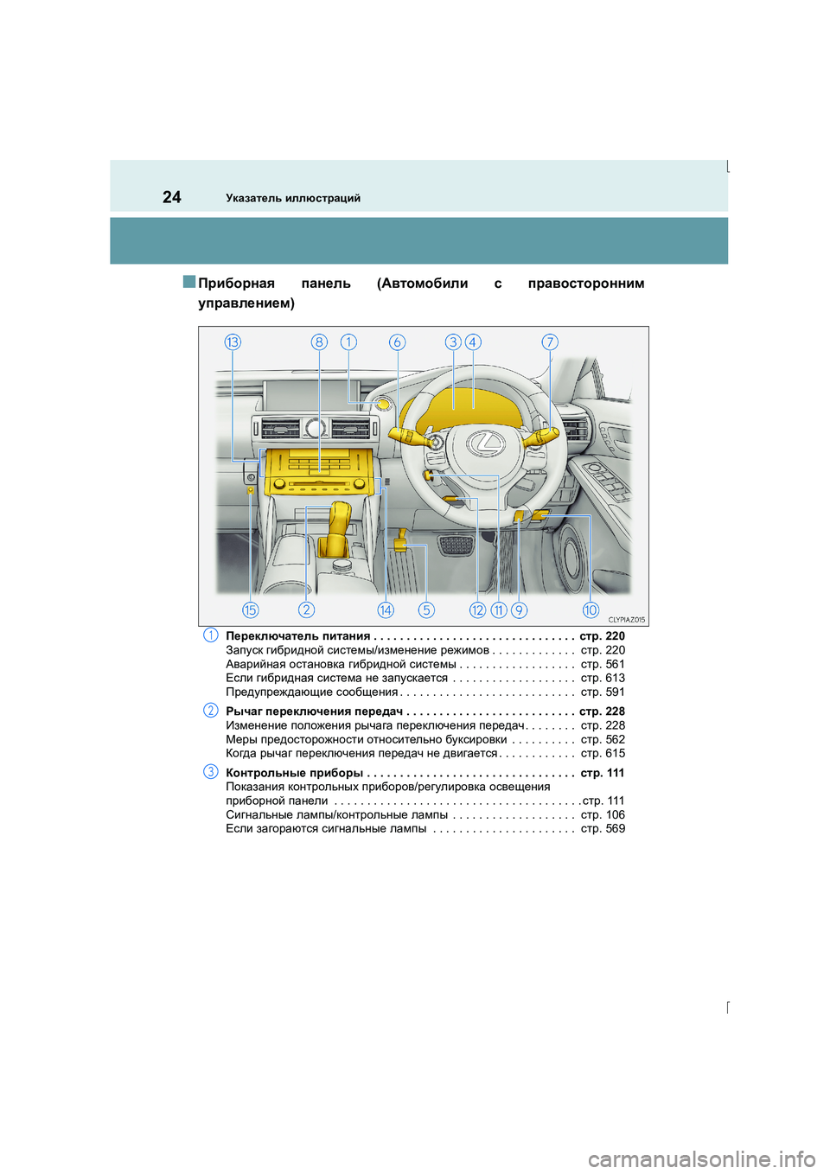Image resolution: width=830 pixels, height=1174 pixels.
Task: Select Если загораются сигнальные лампы line
Action: pos(425,828)
